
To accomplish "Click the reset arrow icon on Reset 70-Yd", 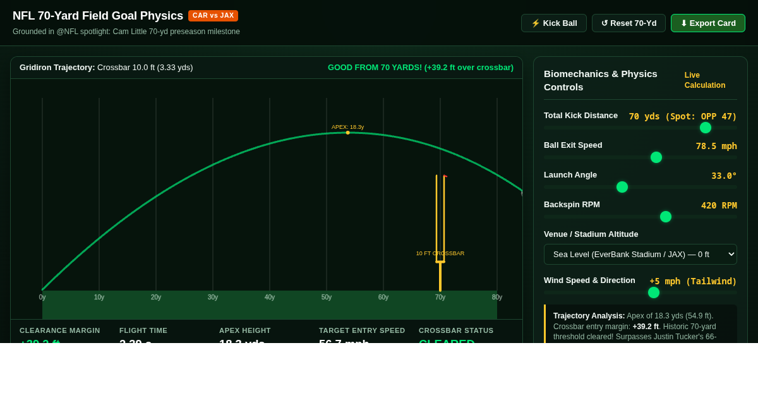I will pos(605,23).
